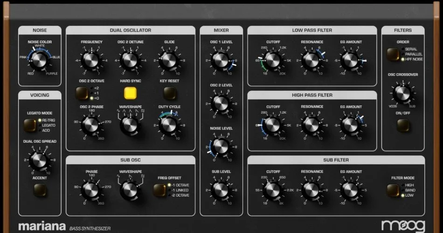Viewport: 443px width, 233px height.
Task: Click the DUAL OSCILLATOR section header
Action: click(x=130, y=30)
